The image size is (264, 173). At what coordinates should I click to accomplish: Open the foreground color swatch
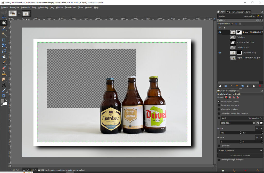pos(2,101)
